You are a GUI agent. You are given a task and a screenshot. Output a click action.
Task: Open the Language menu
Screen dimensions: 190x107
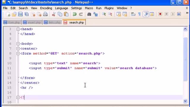coord(61,8)
